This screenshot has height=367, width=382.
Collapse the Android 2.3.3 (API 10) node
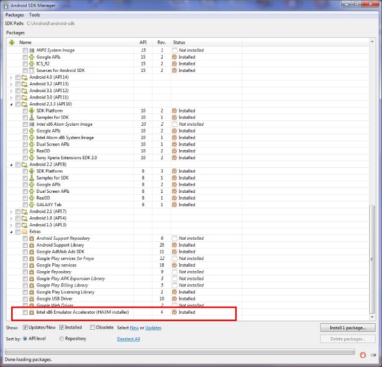[11, 104]
